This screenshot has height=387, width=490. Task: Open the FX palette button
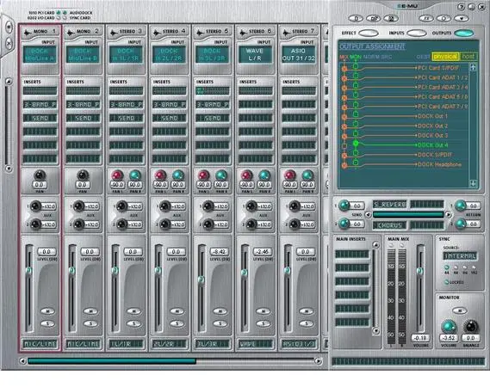pos(426,18)
